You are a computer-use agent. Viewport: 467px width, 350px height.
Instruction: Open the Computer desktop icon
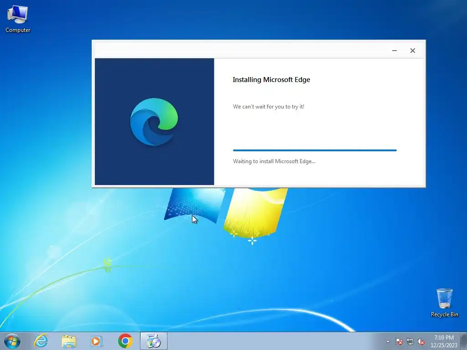(x=18, y=19)
